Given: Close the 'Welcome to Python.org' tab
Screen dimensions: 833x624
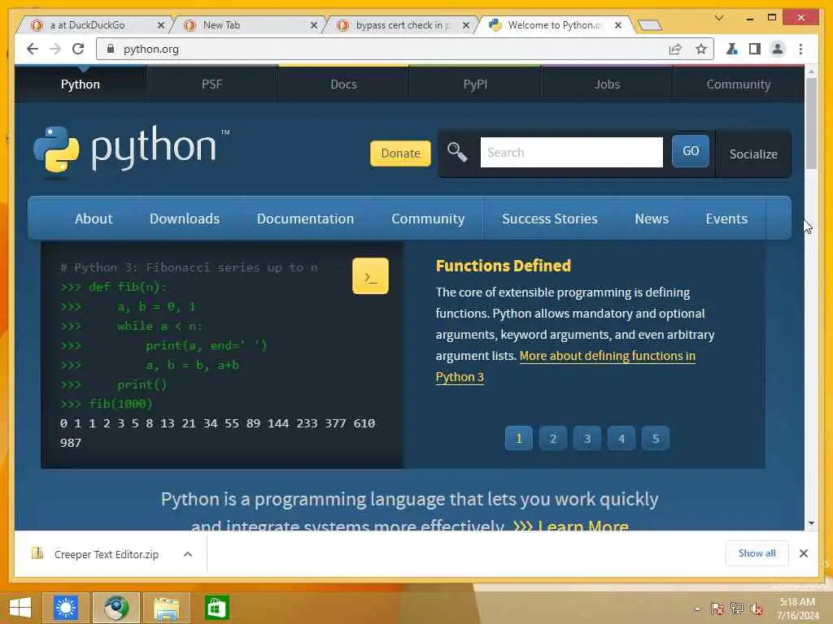Looking at the screenshot, I should (x=618, y=25).
